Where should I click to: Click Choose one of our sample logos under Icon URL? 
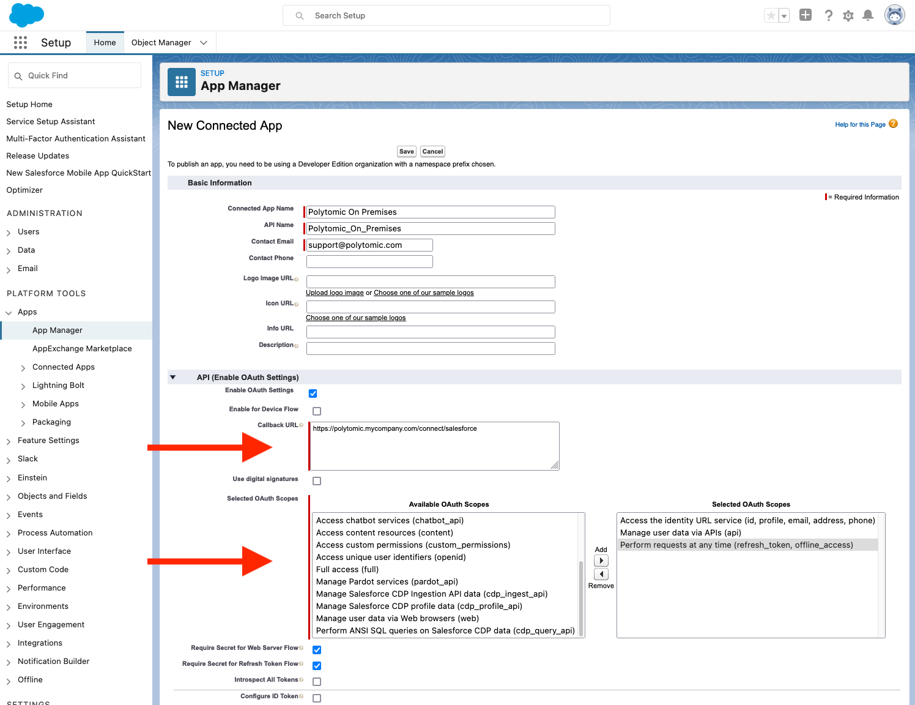point(356,318)
